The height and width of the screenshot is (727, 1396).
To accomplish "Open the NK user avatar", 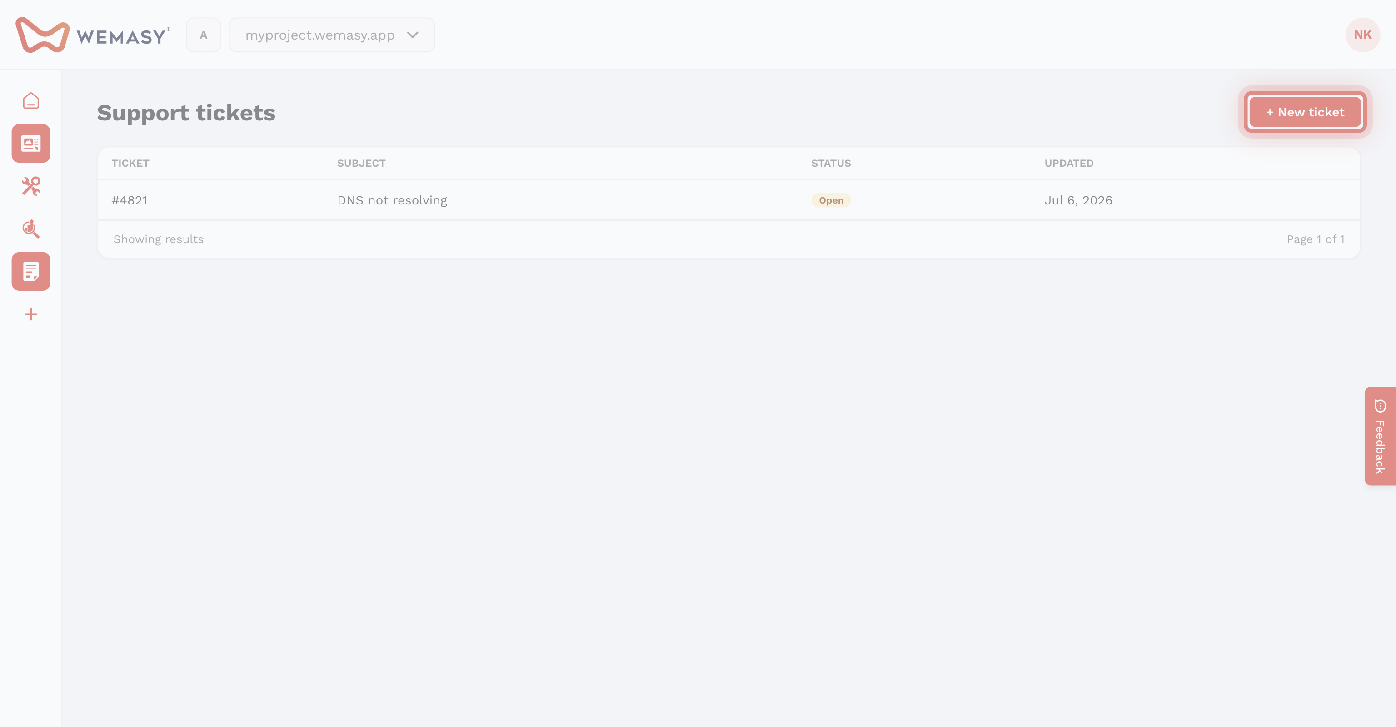I will (1362, 35).
